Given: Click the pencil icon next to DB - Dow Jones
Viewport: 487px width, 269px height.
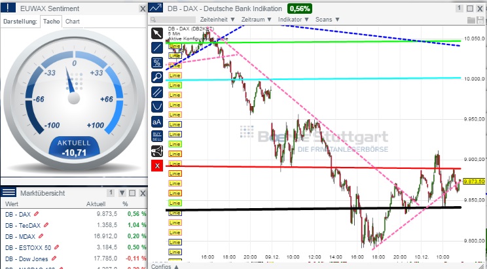Looking at the screenshot, I should pos(54,259).
